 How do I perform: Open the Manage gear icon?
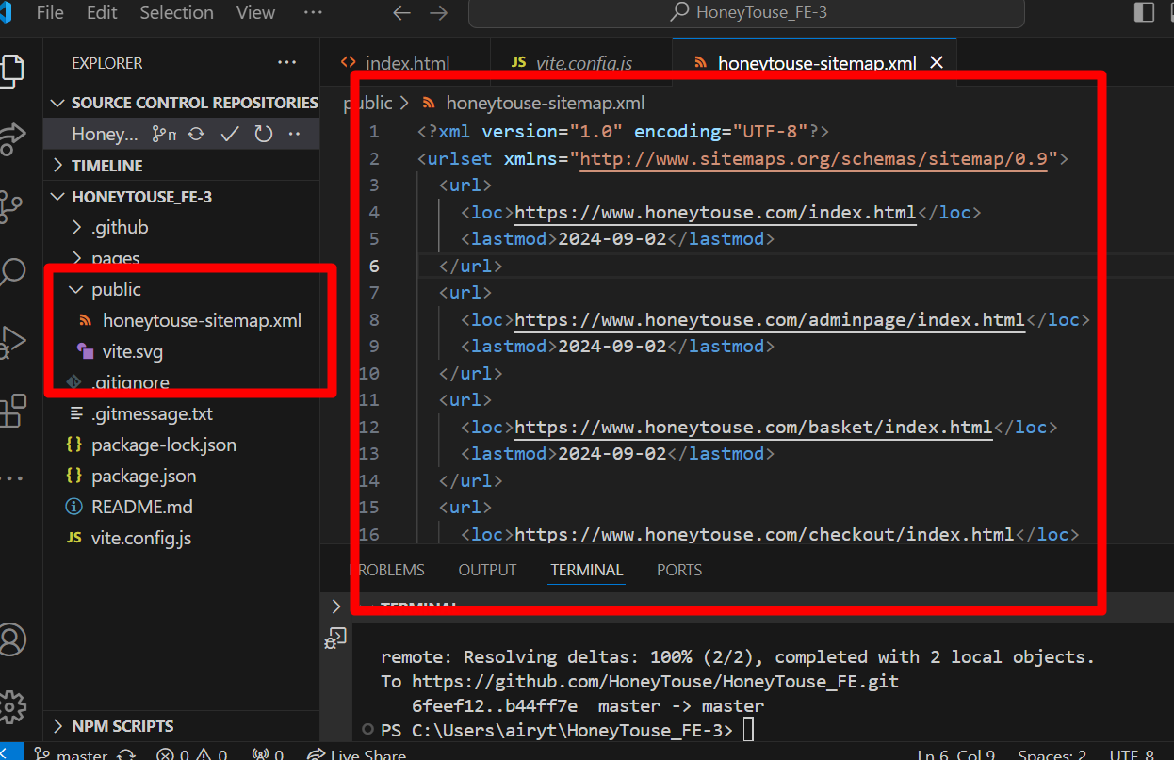11,706
